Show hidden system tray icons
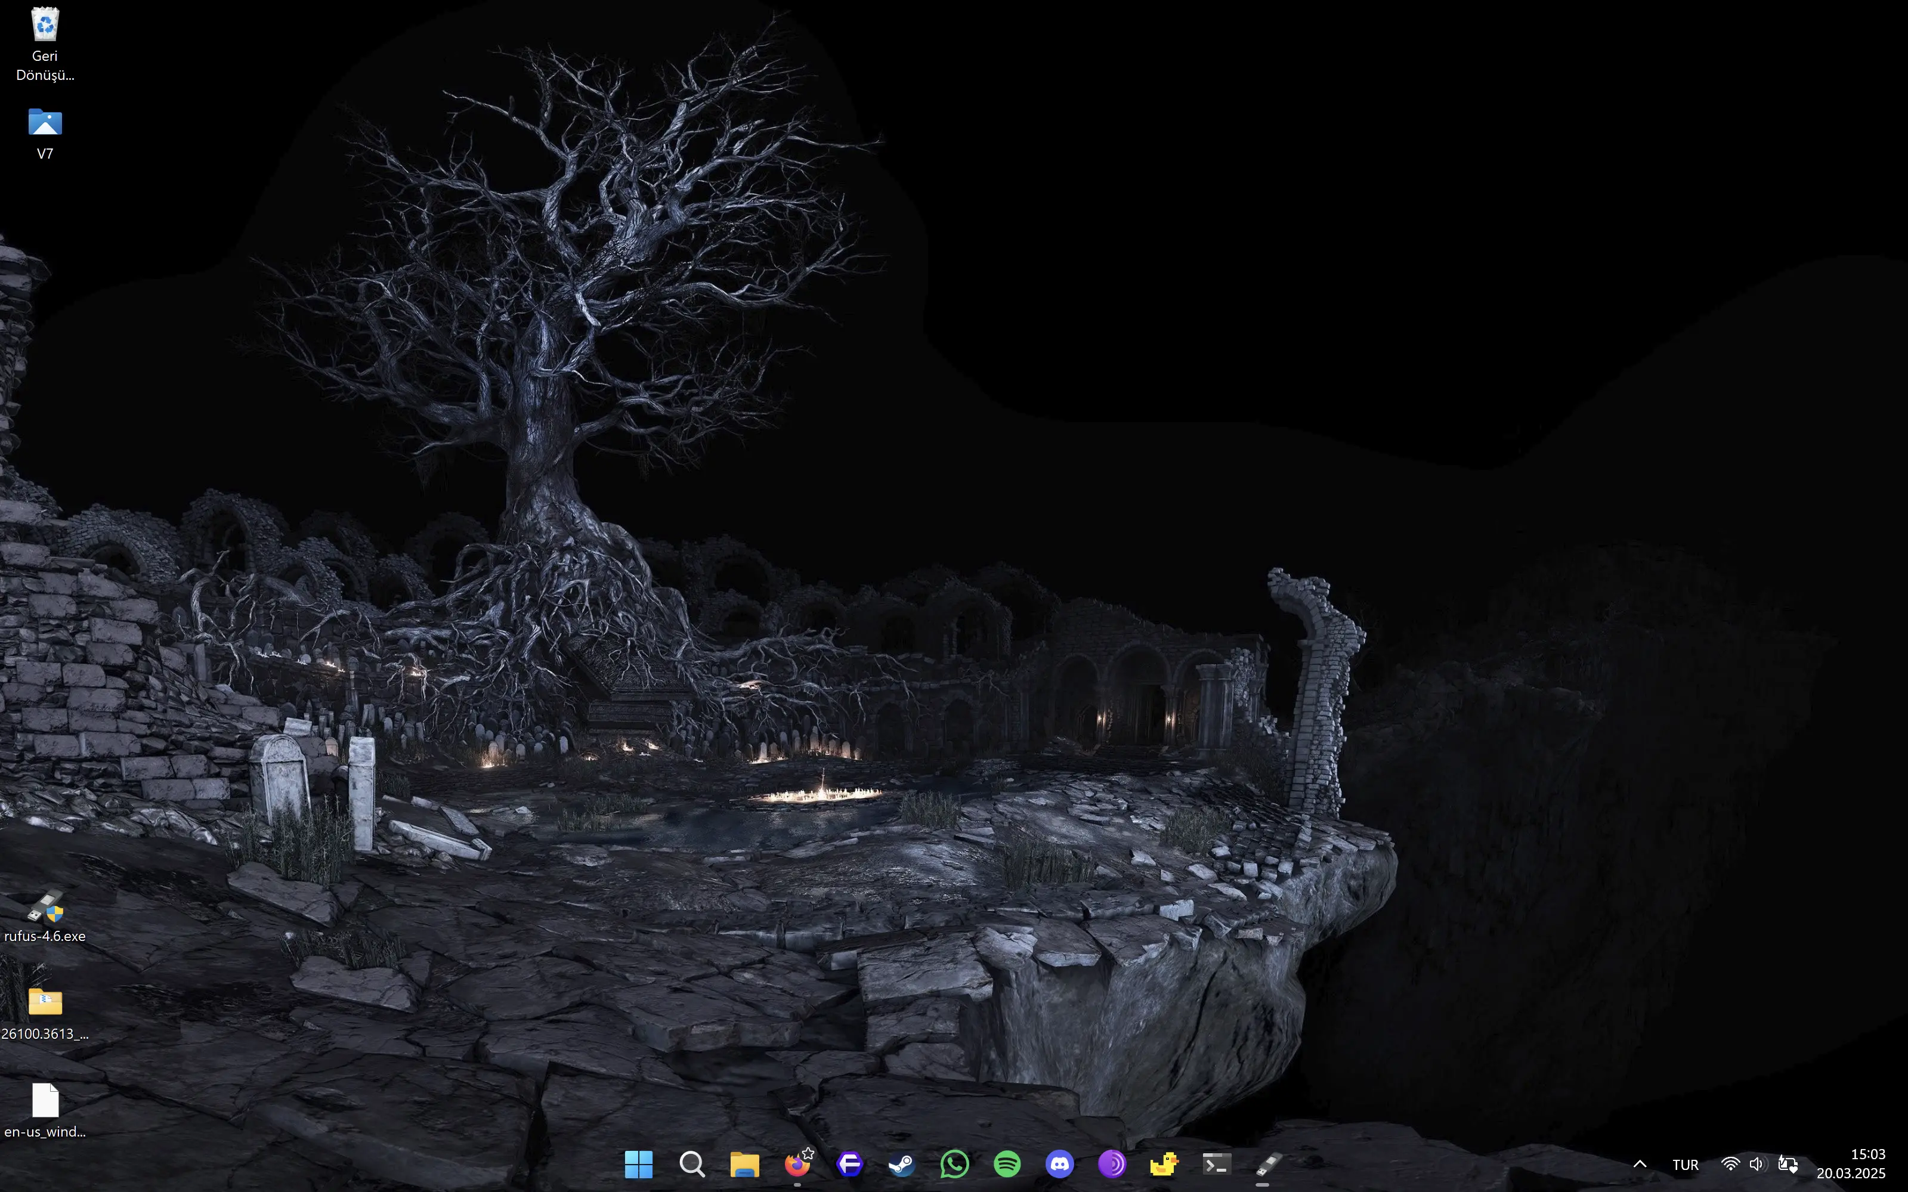 tap(1640, 1165)
